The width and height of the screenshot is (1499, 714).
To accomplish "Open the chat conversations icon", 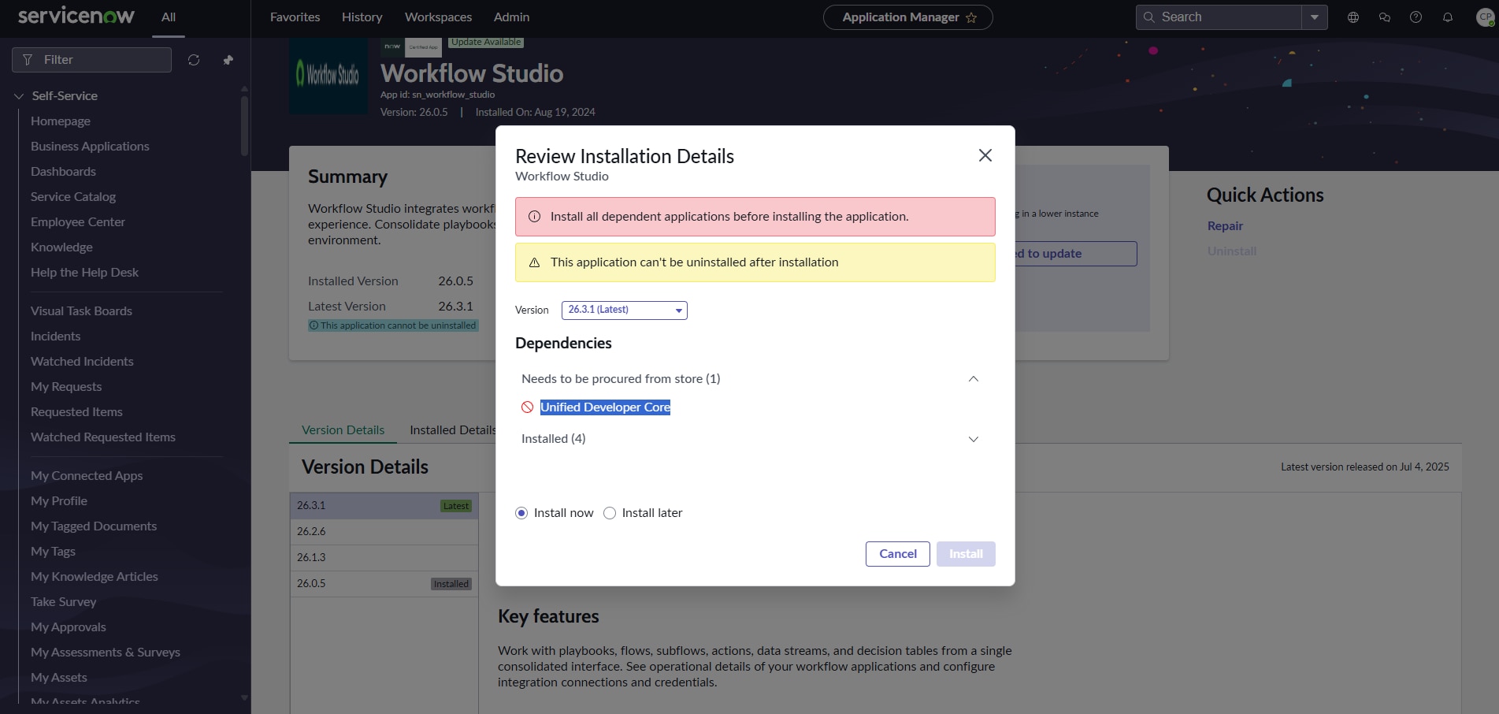I will click(1384, 17).
